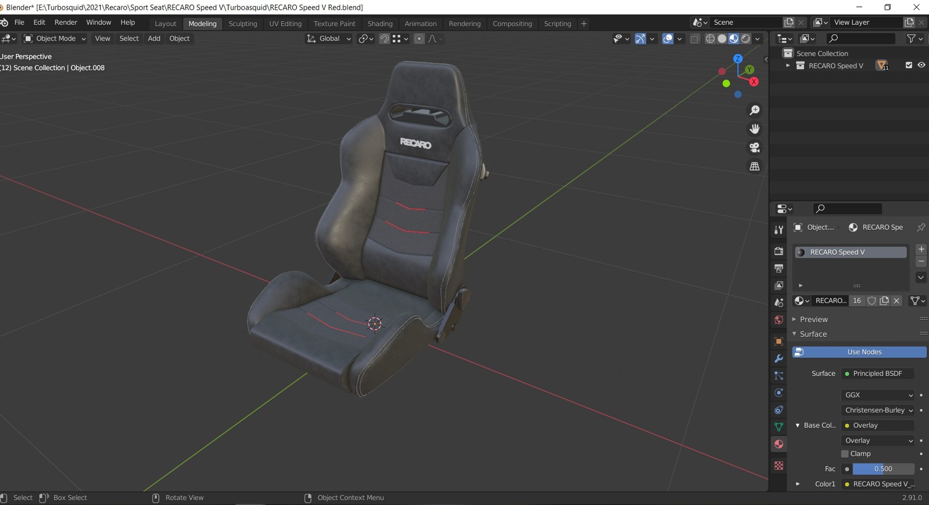Toggle snapping magnet in header

point(384,39)
